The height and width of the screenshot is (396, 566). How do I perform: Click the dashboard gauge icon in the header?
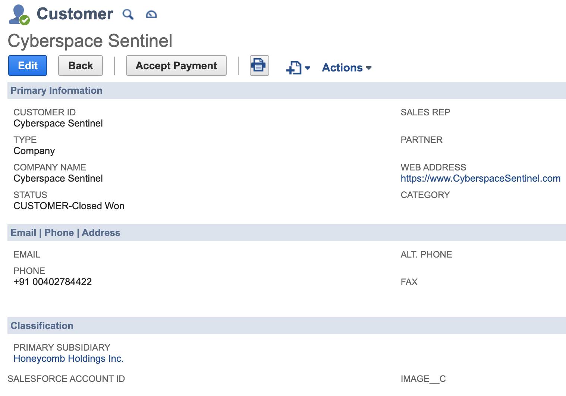pos(151,15)
